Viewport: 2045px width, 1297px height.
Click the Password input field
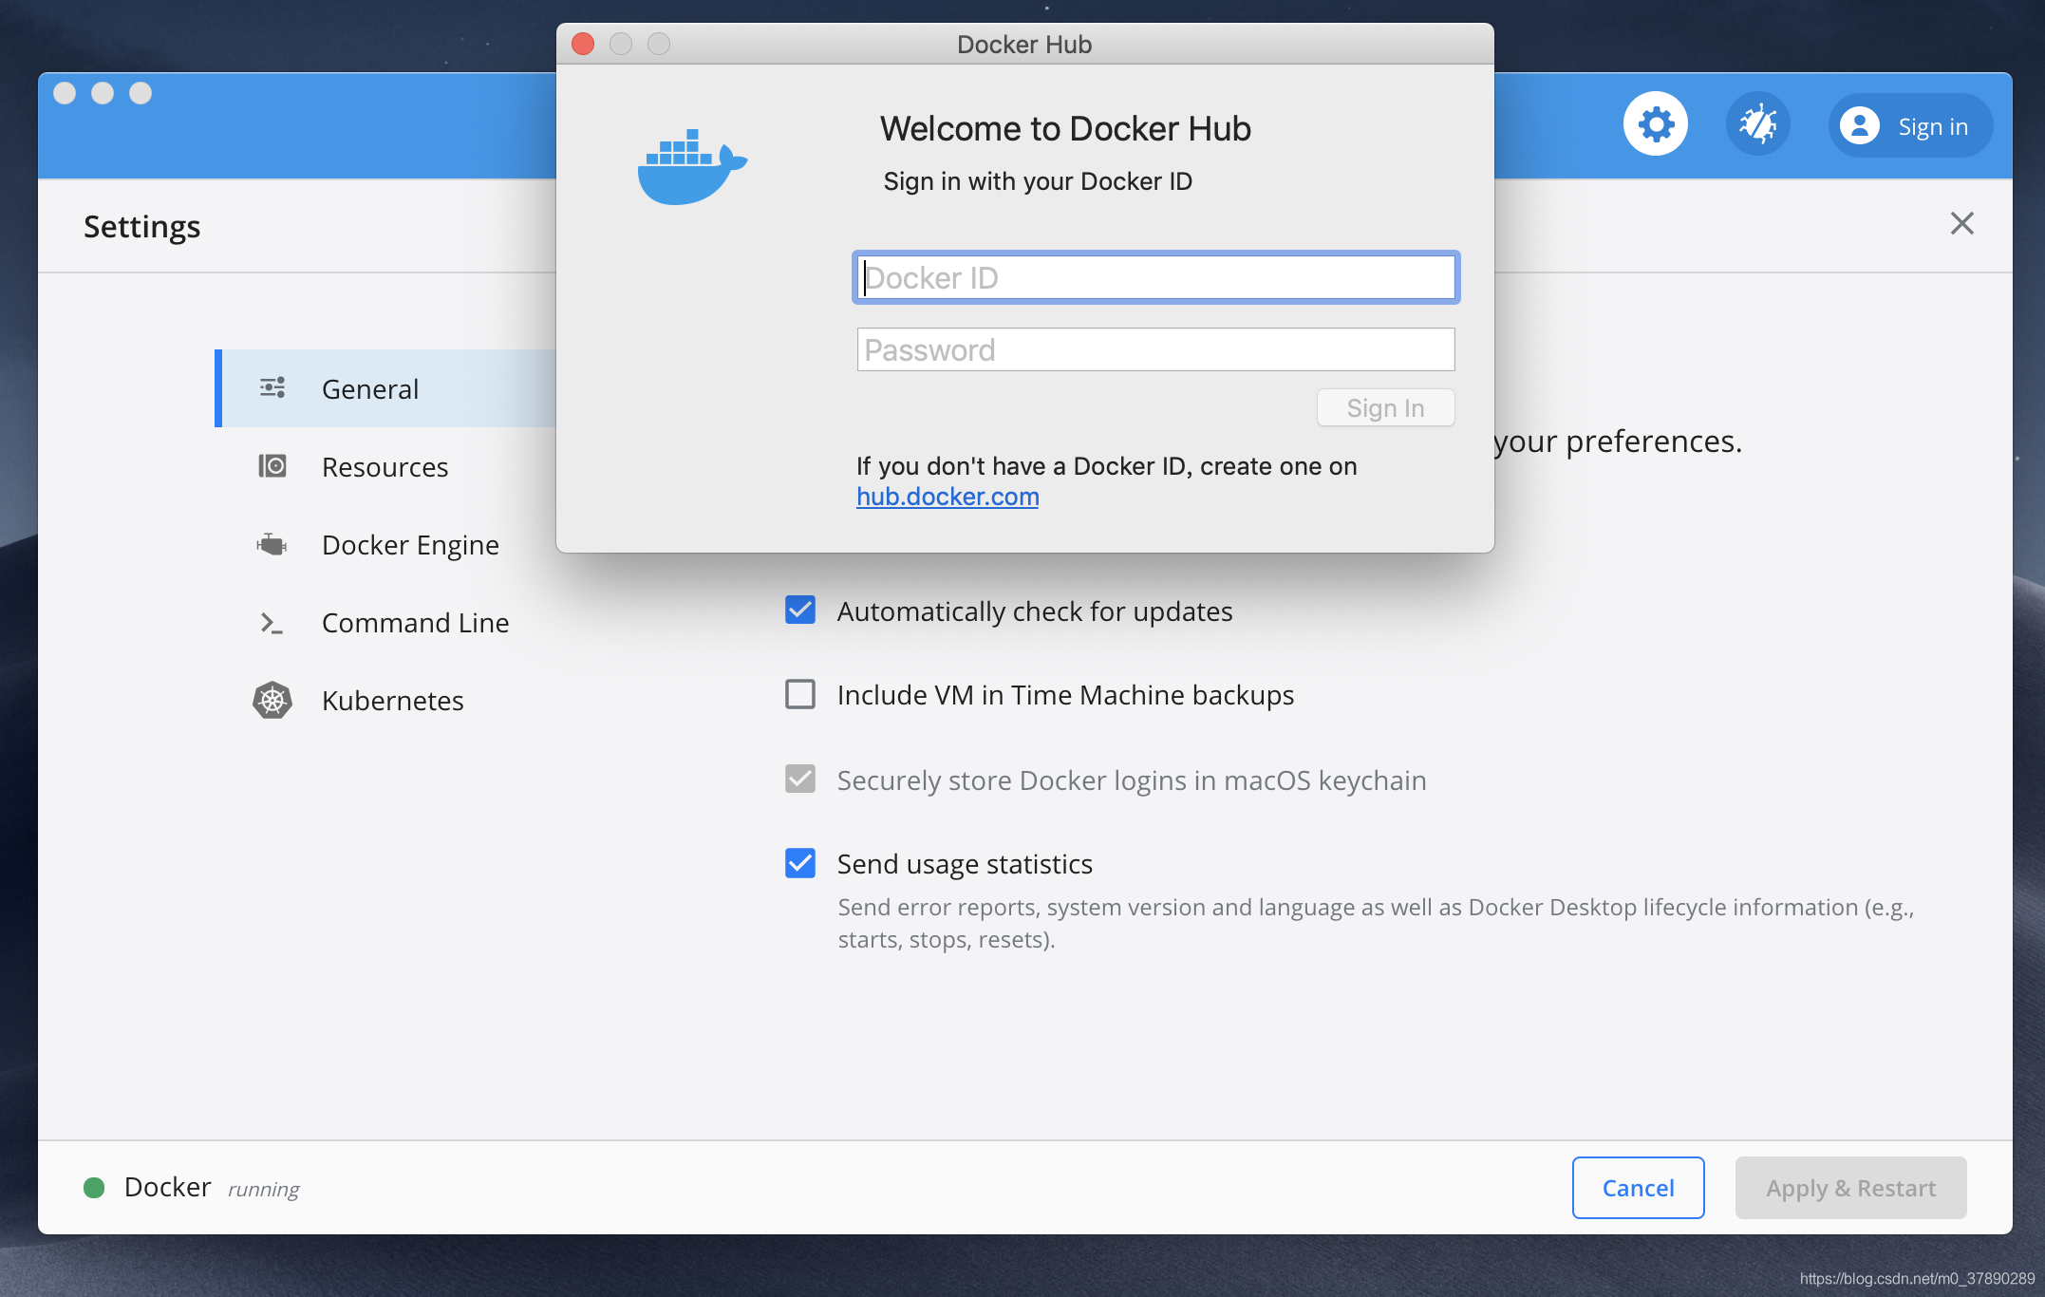pos(1154,349)
